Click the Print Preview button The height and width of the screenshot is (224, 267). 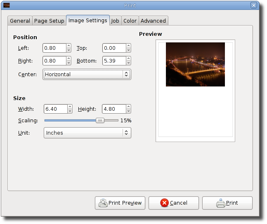pos(120,203)
